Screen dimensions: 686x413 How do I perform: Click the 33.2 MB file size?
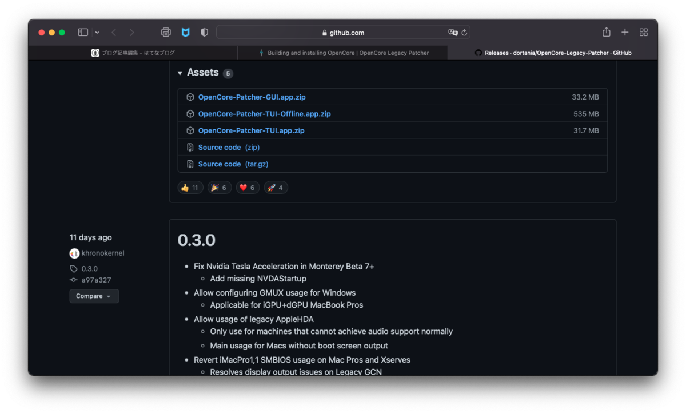coord(585,97)
